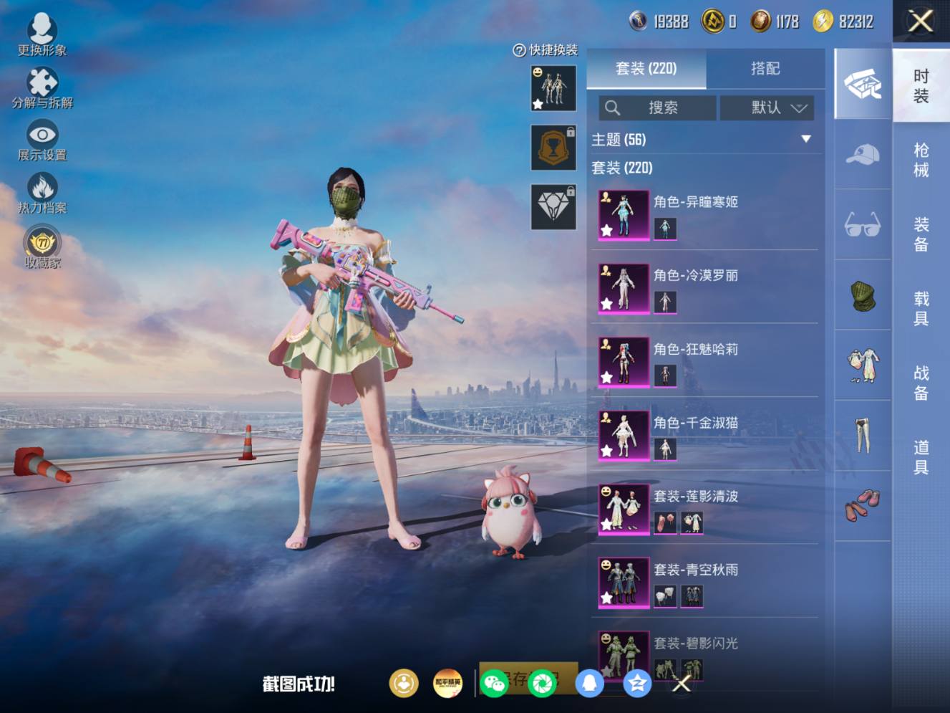Viewport: 950px width, 713px height.
Task: Click the 角色-异瞳寒姬 name text
Action: (x=696, y=202)
